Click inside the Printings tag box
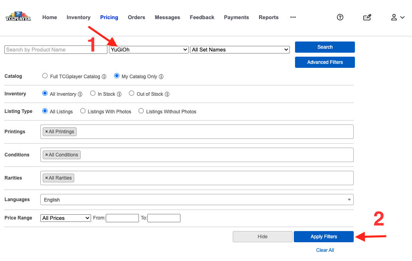 click(x=197, y=132)
